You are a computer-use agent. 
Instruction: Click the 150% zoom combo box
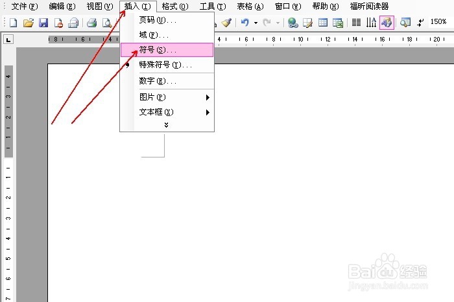(442, 21)
